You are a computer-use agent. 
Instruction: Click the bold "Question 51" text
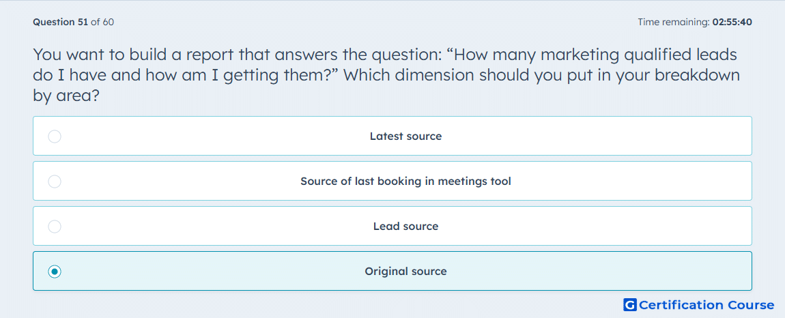coord(61,22)
